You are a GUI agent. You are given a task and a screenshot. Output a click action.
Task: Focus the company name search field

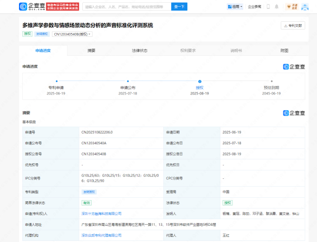(127, 7)
